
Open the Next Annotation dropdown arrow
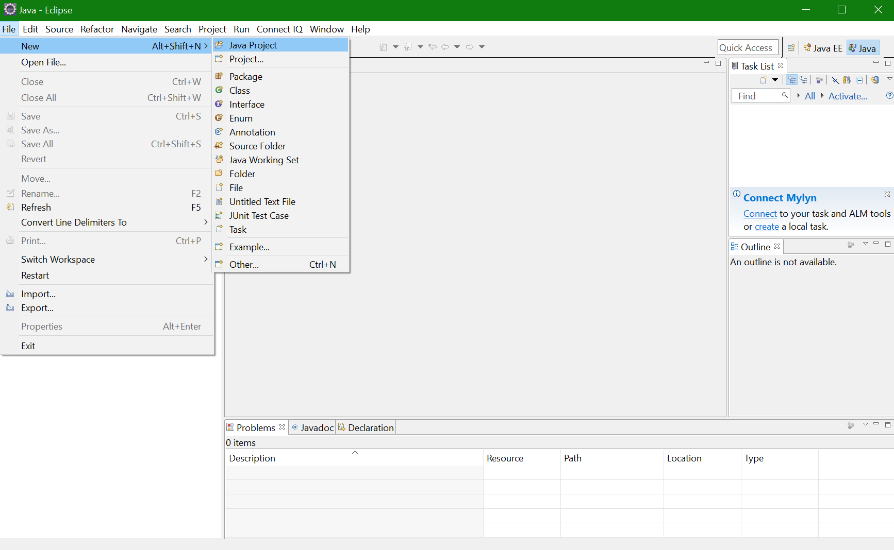(395, 47)
